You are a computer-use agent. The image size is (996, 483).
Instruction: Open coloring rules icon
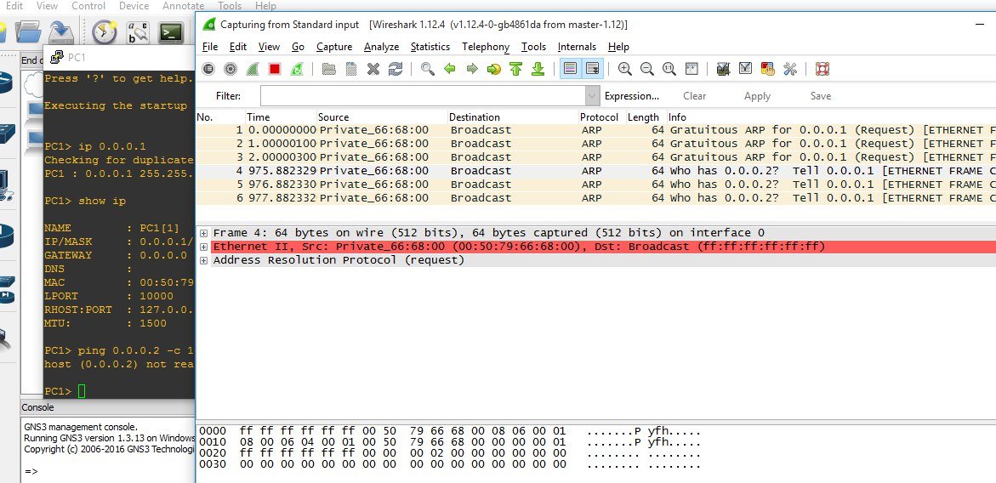[767, 69]
